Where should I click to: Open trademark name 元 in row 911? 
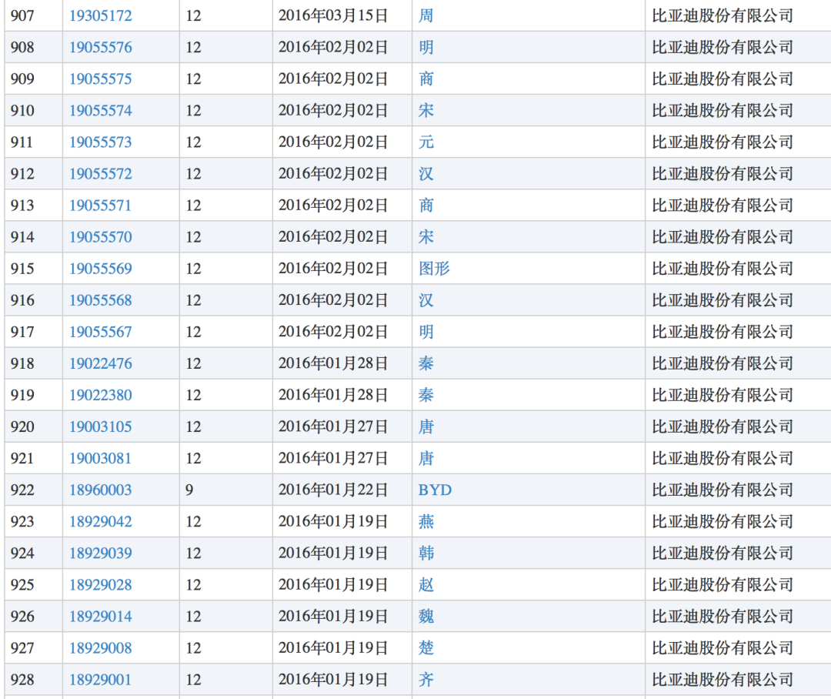coord(426,142)
